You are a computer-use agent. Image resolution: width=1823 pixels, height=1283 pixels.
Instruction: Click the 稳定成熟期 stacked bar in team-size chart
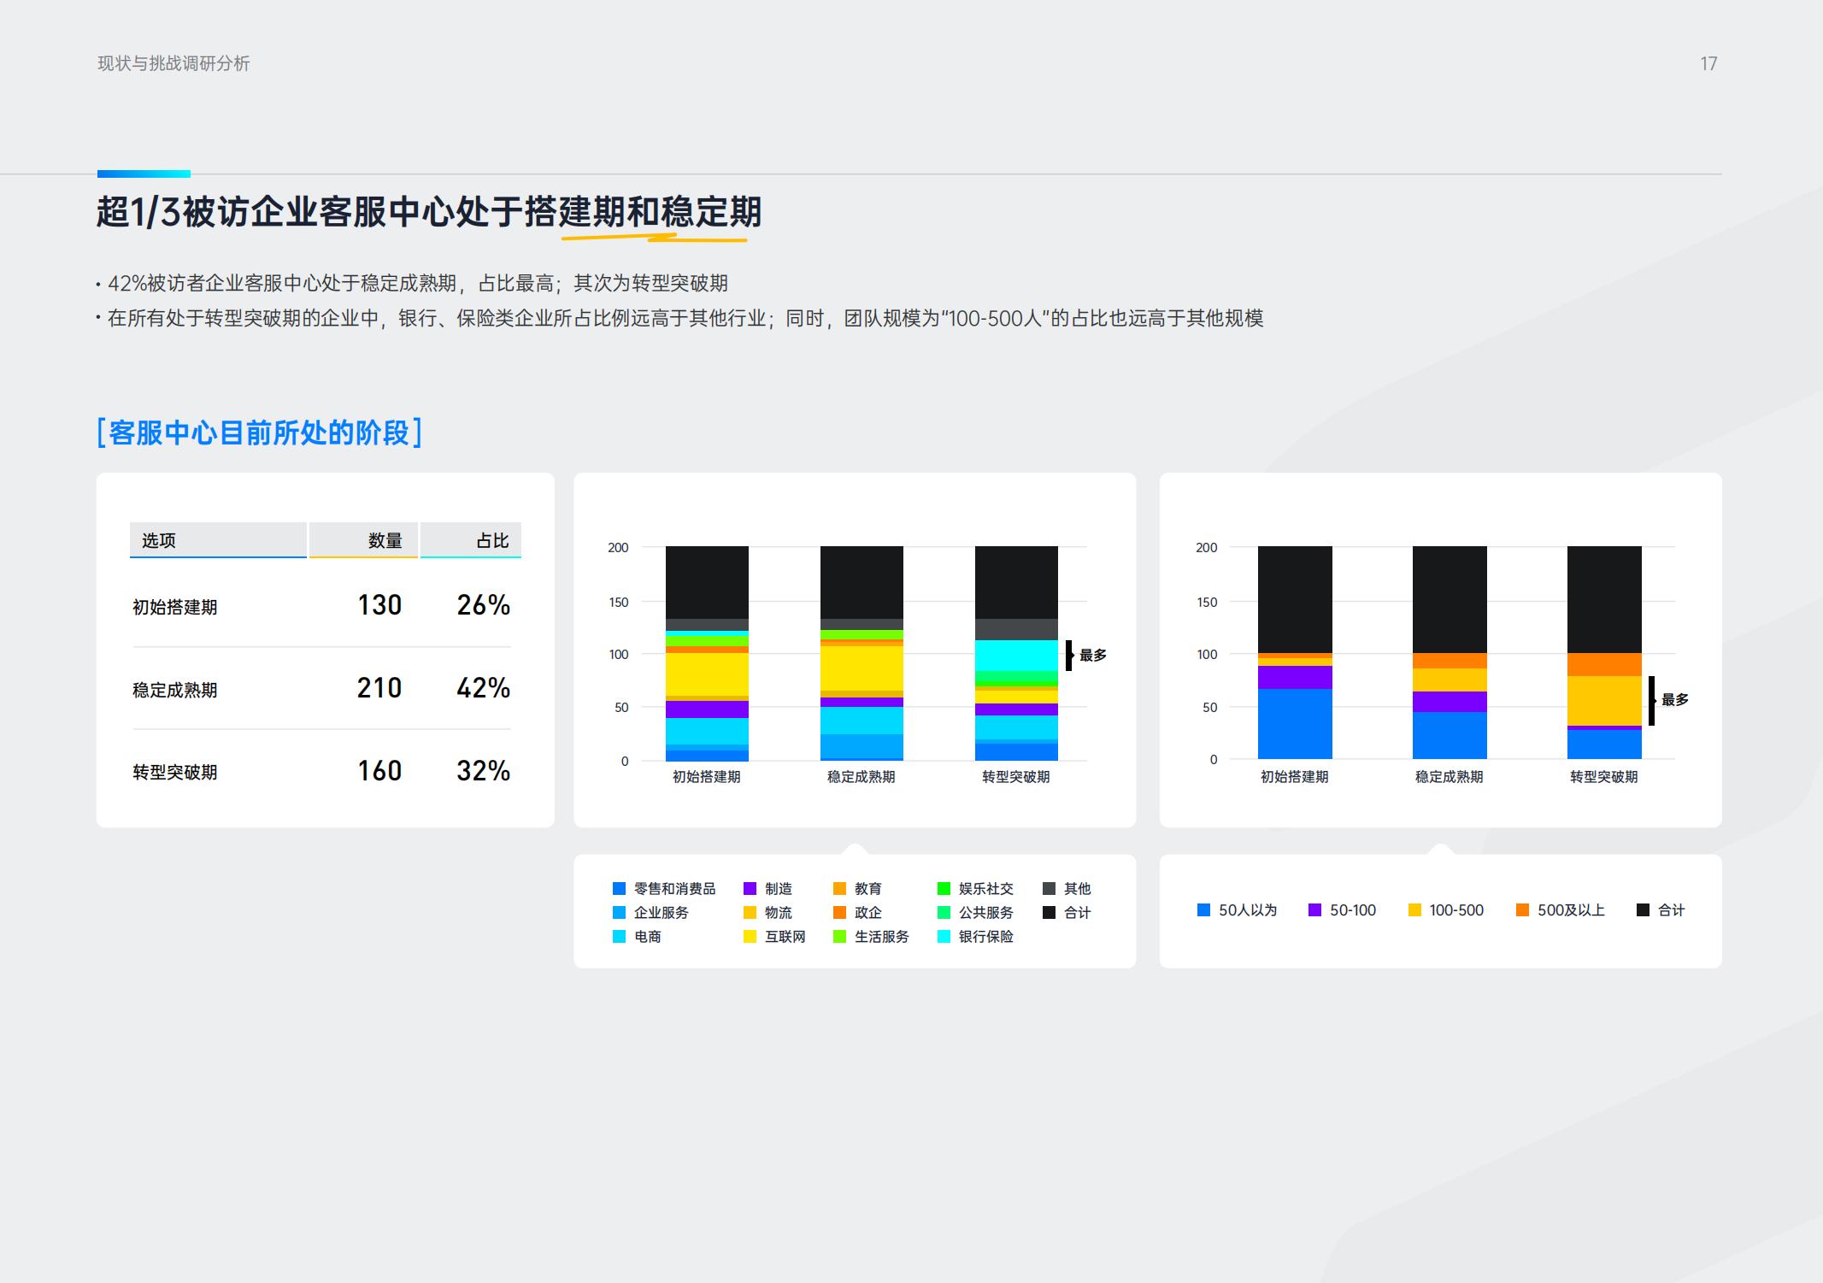pyautogui.click(x=1450, y=652)
